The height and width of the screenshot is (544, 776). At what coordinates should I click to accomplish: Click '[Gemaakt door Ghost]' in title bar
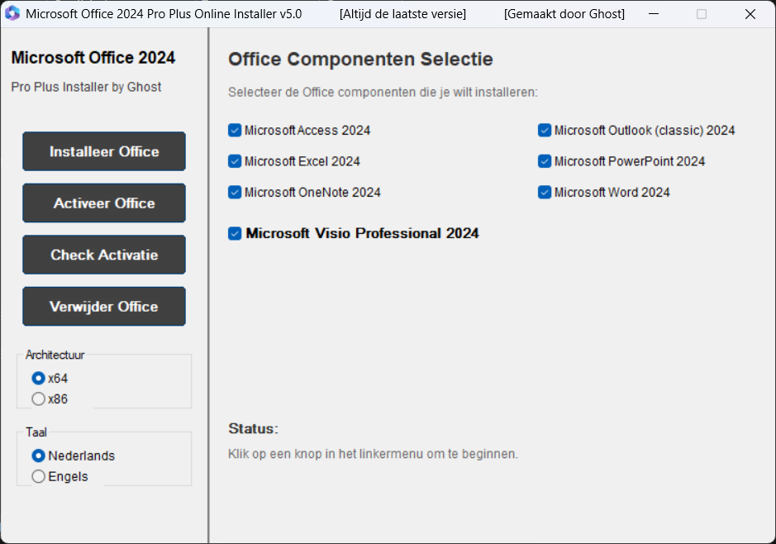pos(564,14)
